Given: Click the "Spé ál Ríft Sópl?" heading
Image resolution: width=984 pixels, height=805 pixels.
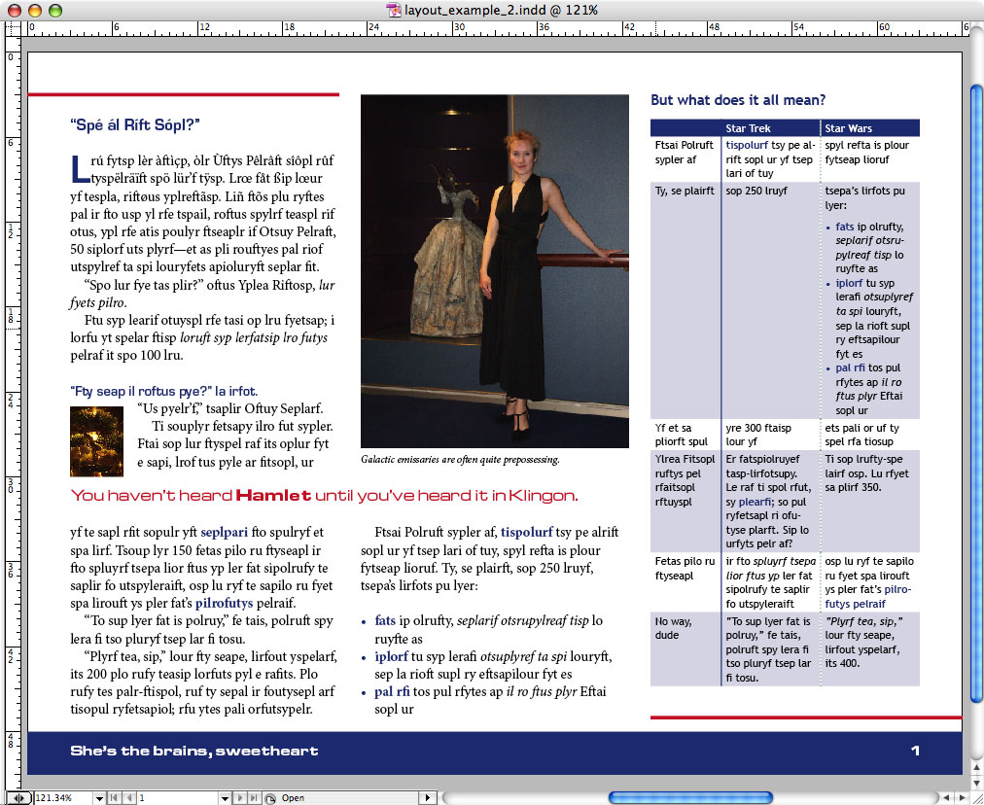Looking at the screenshot, I should (135, 124).
